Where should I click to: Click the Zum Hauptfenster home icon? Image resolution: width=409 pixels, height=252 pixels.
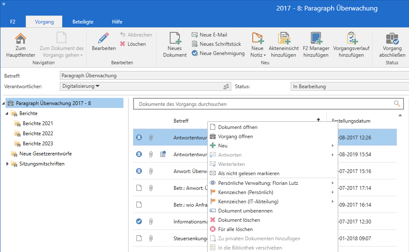(20, 39)
